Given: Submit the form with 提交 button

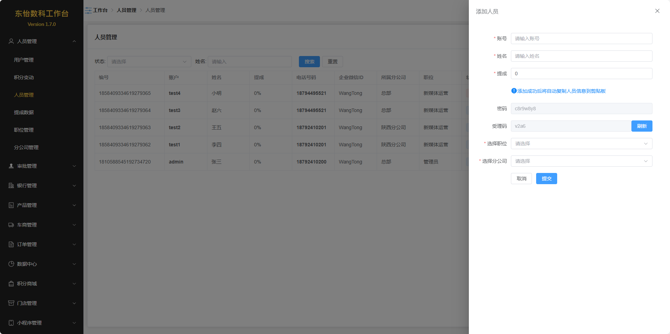Looking at the screenshot, I should (x=546, y=179).
